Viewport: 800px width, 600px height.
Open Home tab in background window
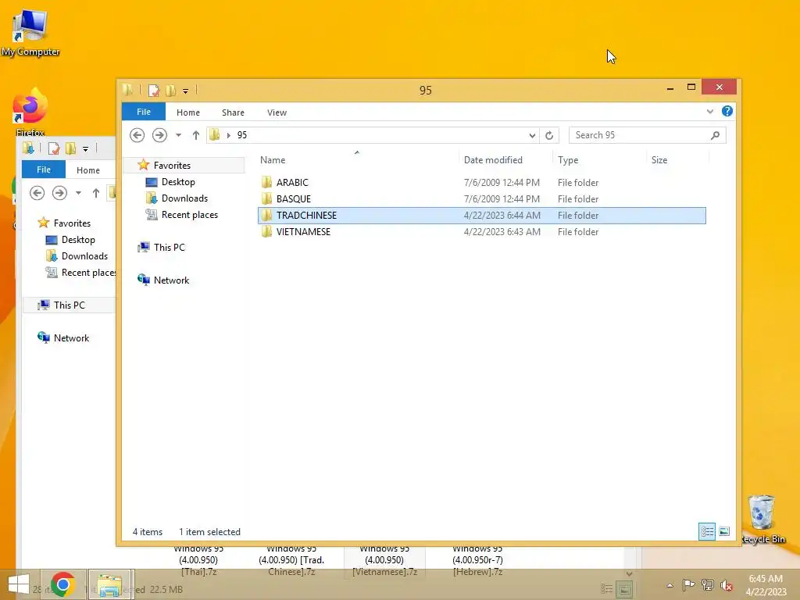point(88,170)
